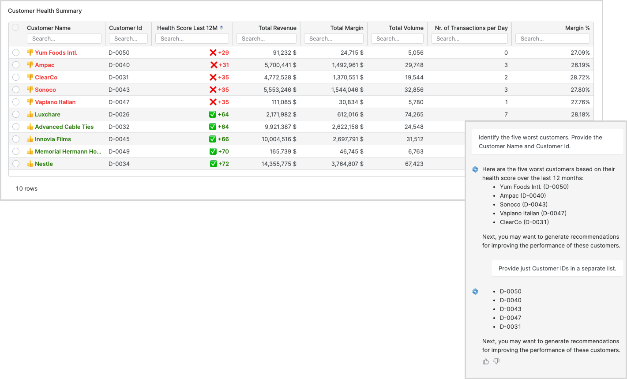The image size is (627, 379).
Task: Toggle the select-all circle in header
Action: click(x=15, y=27)
